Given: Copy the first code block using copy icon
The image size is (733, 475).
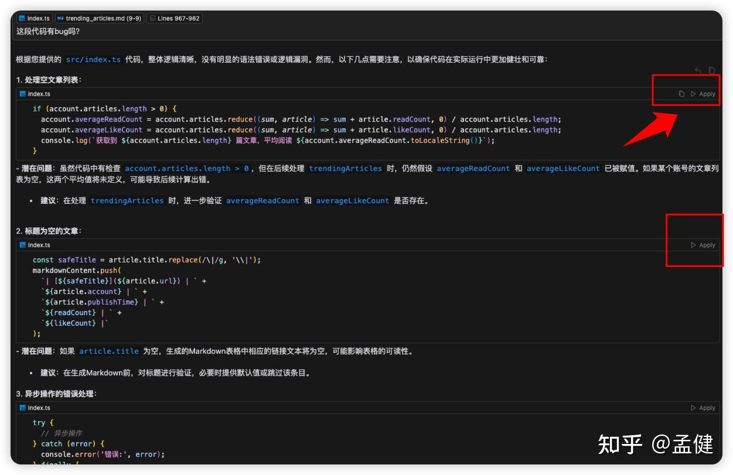Looking at the screenshot, I should point(681,94).
